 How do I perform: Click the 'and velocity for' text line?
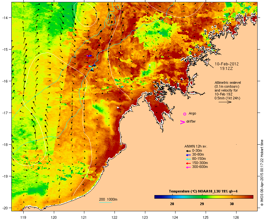pos(226,90)
